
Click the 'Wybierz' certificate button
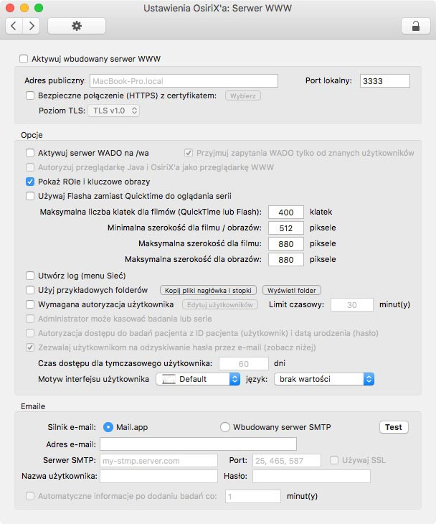242,96
